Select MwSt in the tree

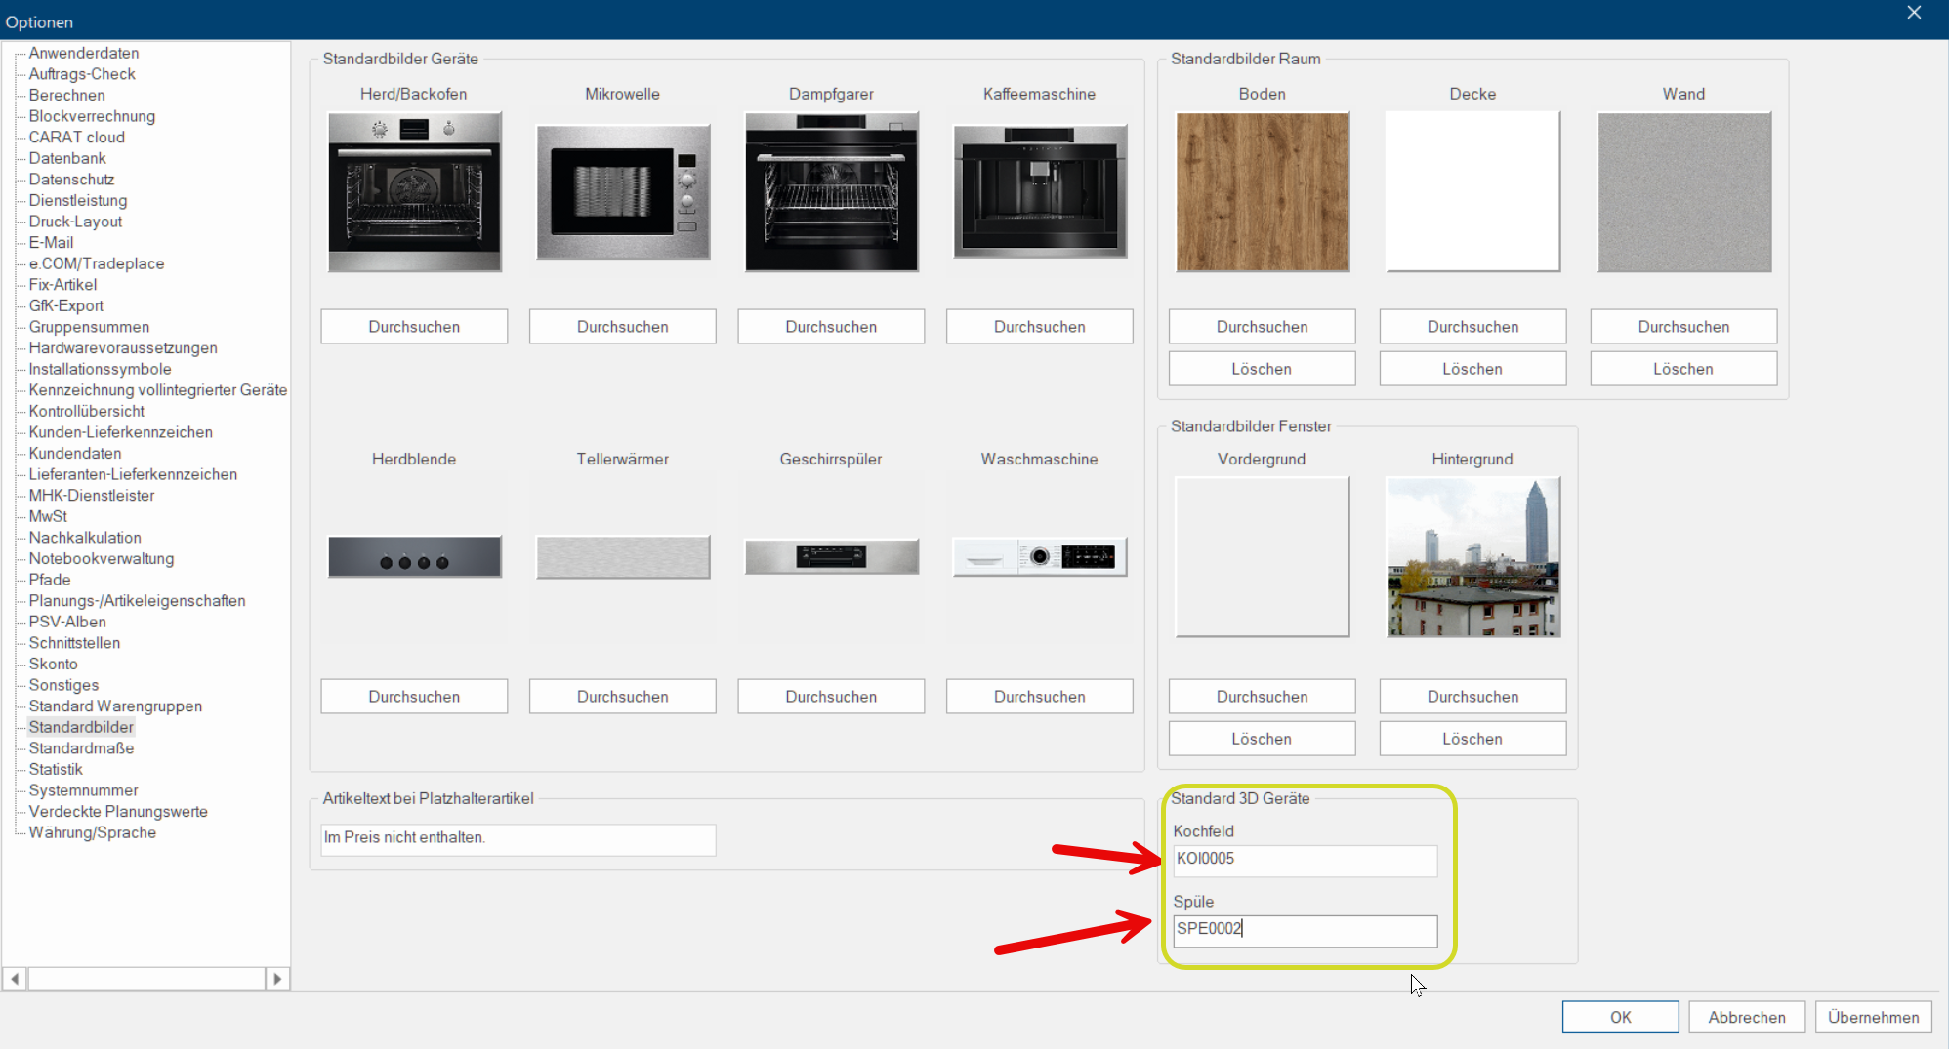tap(48, 516)
